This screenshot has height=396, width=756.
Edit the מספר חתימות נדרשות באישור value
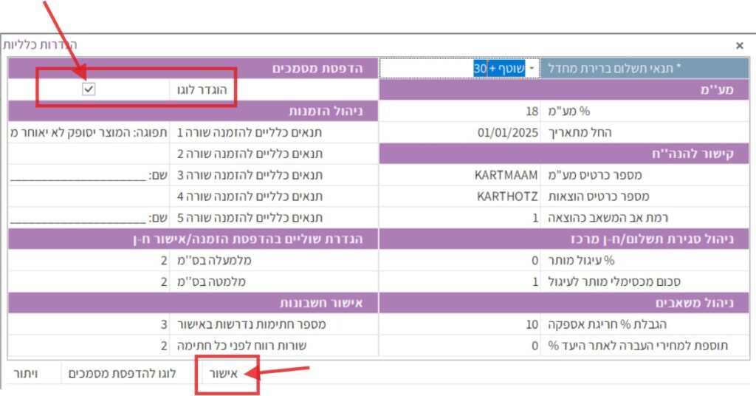(x=89, y=325)
